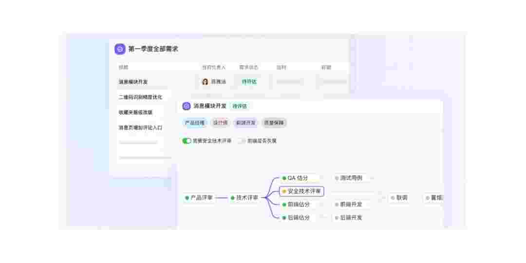Click the 第一季度全部需求 title

click(153, 49)
